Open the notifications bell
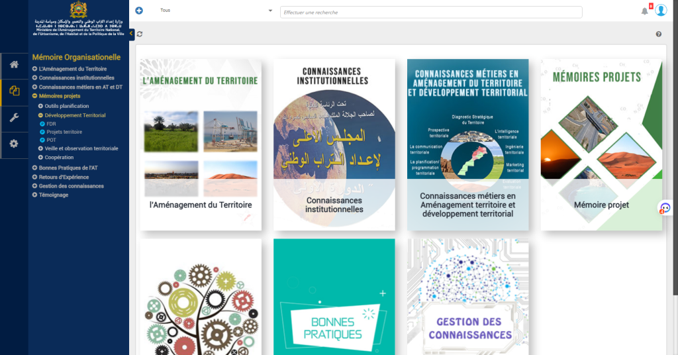Screen dimensions: 678x355 (644, 11)
